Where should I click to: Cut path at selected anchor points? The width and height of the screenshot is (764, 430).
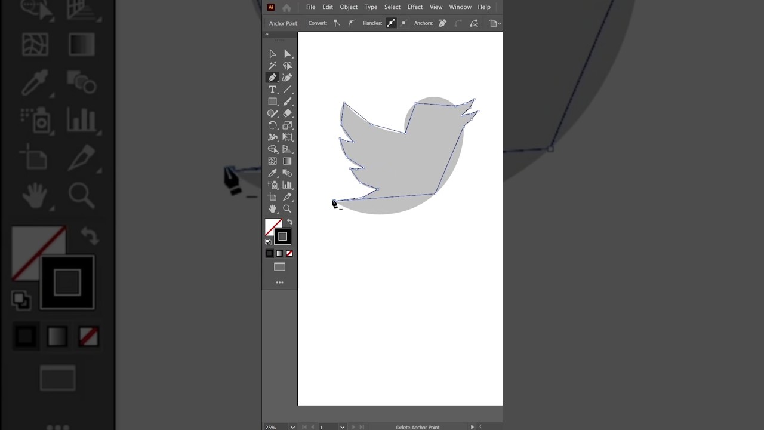(x=474, y=23)
